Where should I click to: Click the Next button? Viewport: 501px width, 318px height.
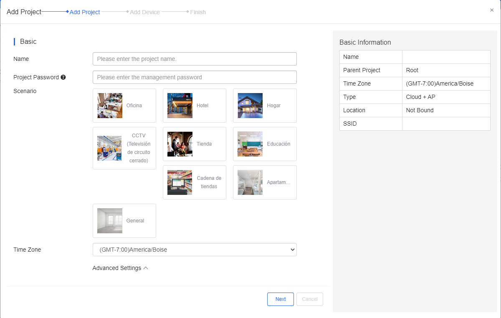click(x=281, y=299)
